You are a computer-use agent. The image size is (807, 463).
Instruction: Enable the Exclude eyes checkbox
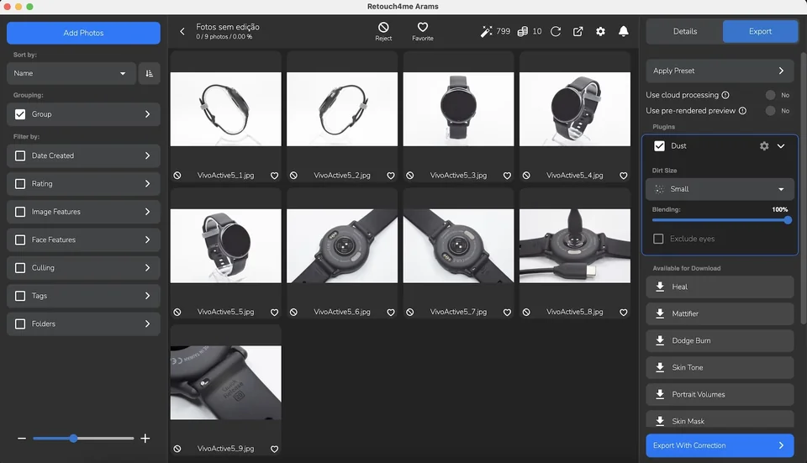pyautogui.click(x=658, y=239)
